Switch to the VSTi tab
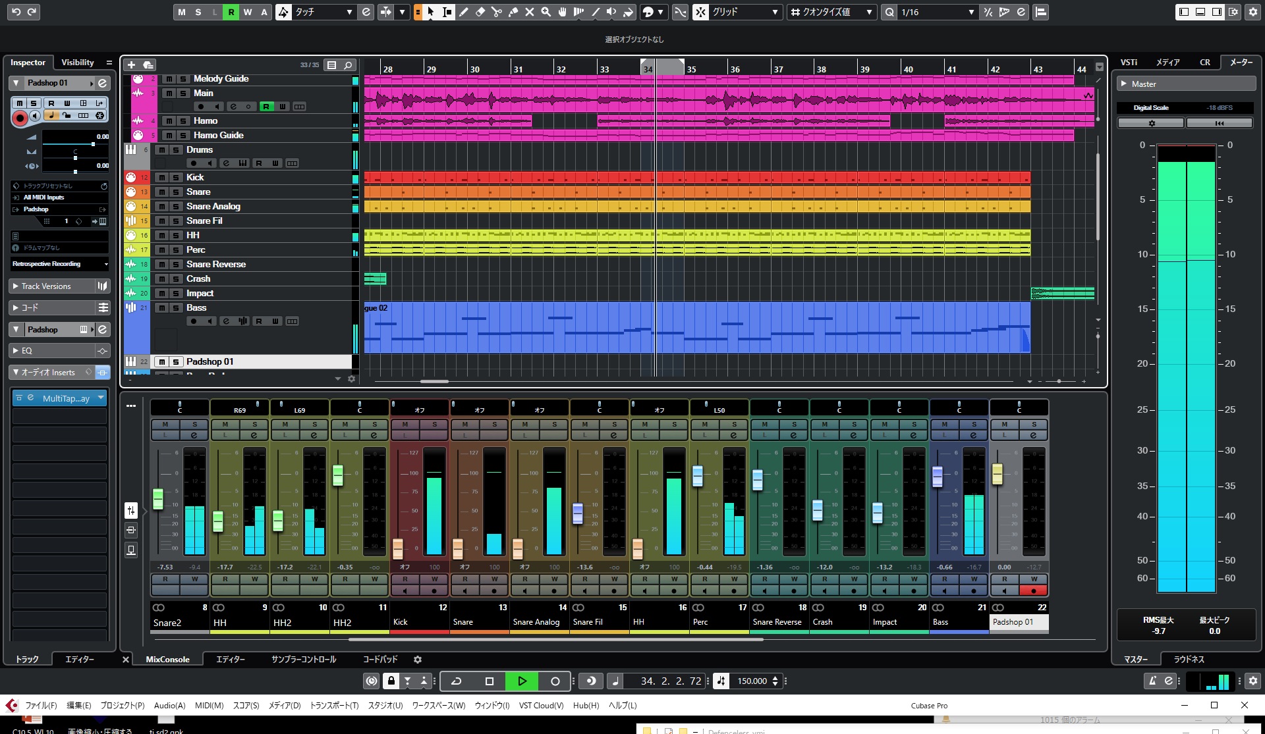The width and height of the screenshot is (1265, 734). pyautogui.click(x=1129, y=63)
